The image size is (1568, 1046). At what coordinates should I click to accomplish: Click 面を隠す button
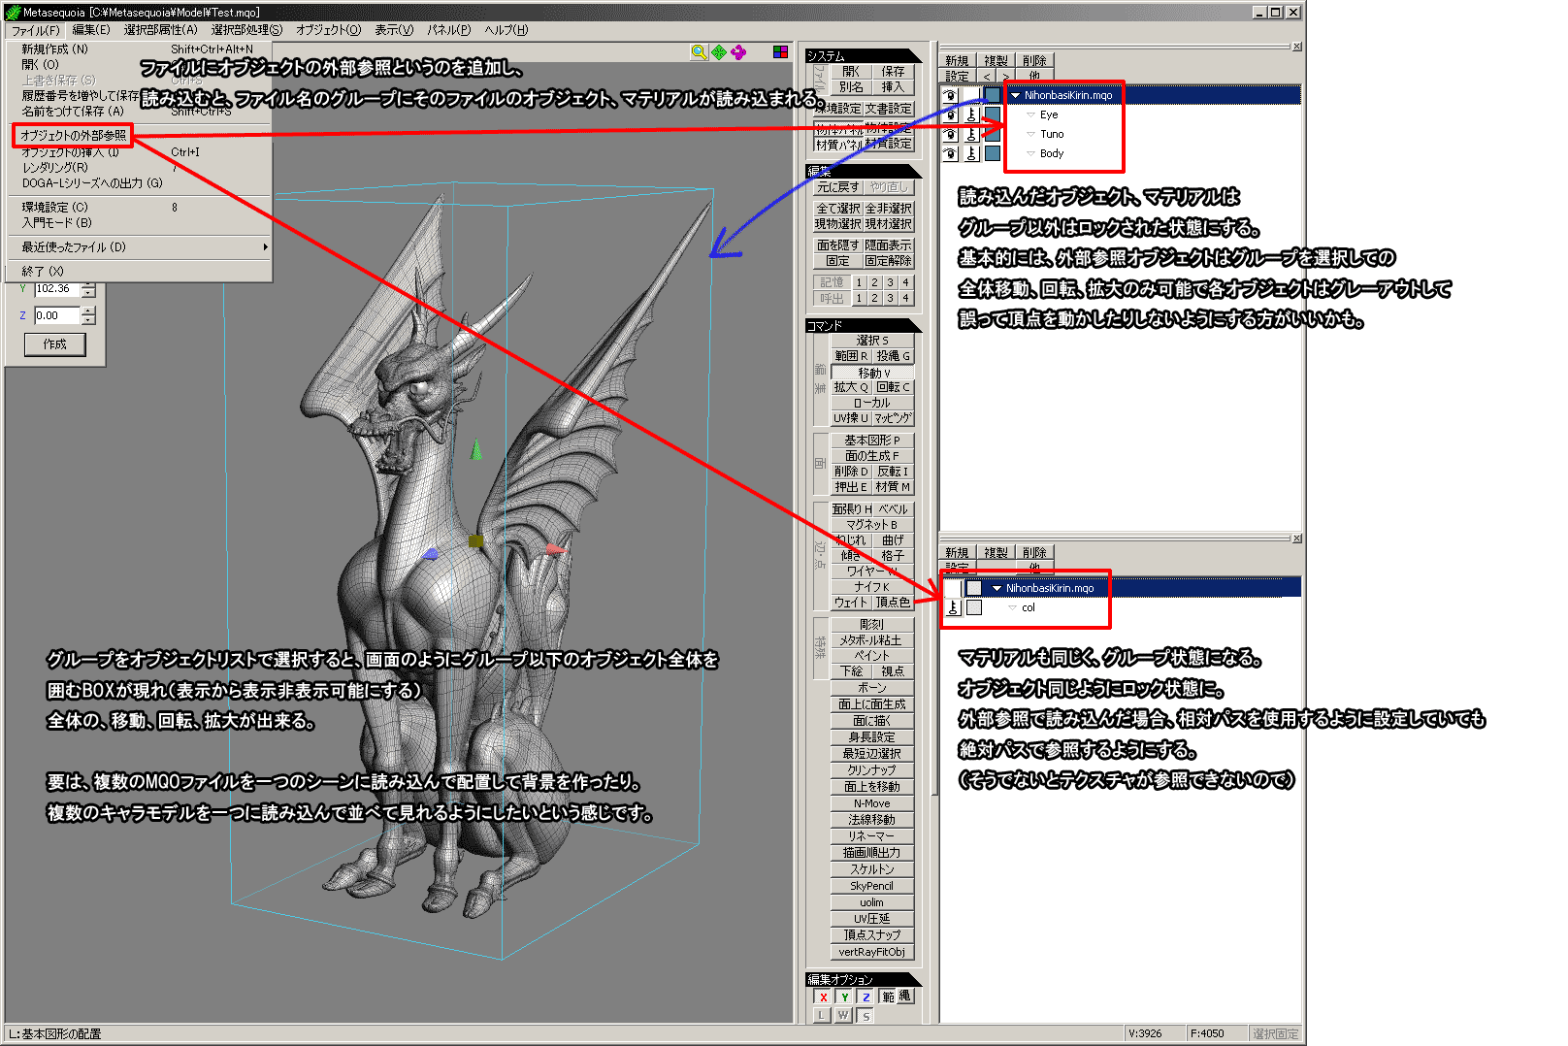(x=837, y=245)
